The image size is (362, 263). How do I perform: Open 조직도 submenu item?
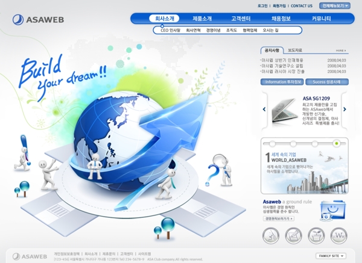pyautogui.click(x=232, y=30)
